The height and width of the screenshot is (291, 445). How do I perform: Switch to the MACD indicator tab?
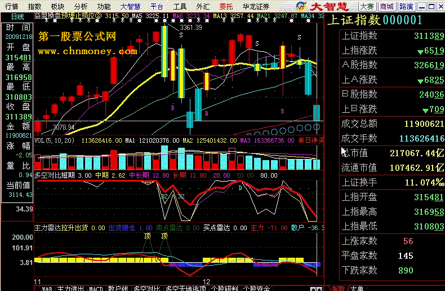tap(96, 288)
